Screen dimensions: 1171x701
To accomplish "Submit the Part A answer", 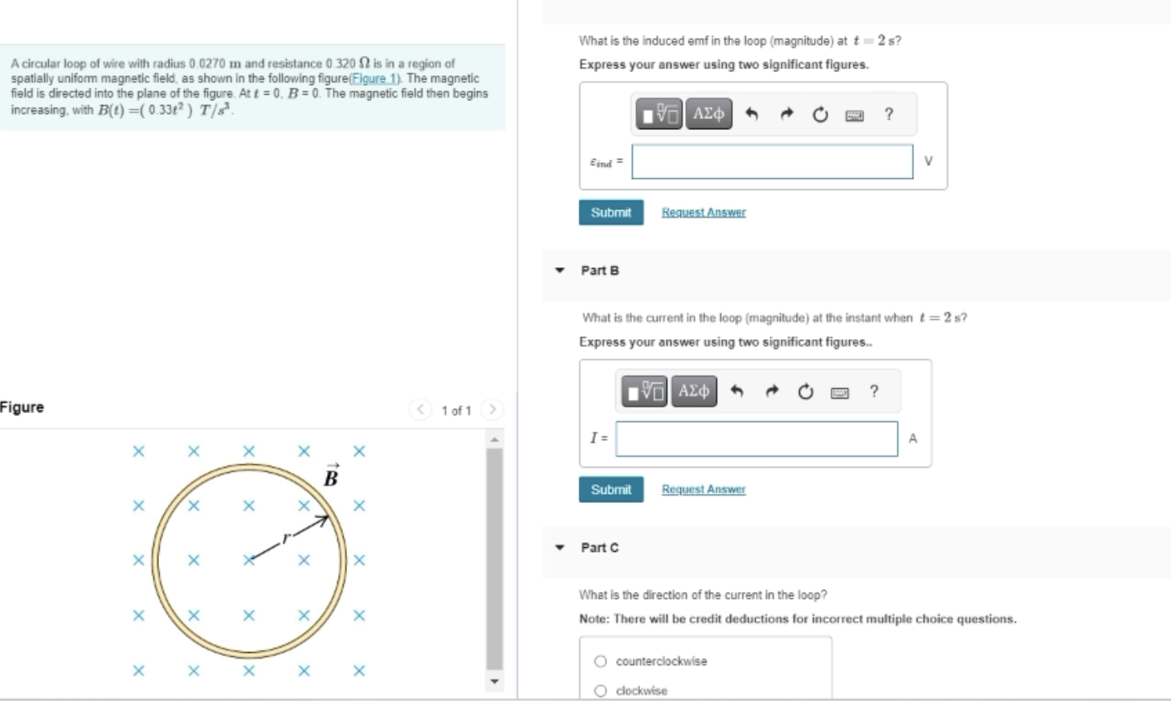I will pyautogui.click(x=610, y=211).
